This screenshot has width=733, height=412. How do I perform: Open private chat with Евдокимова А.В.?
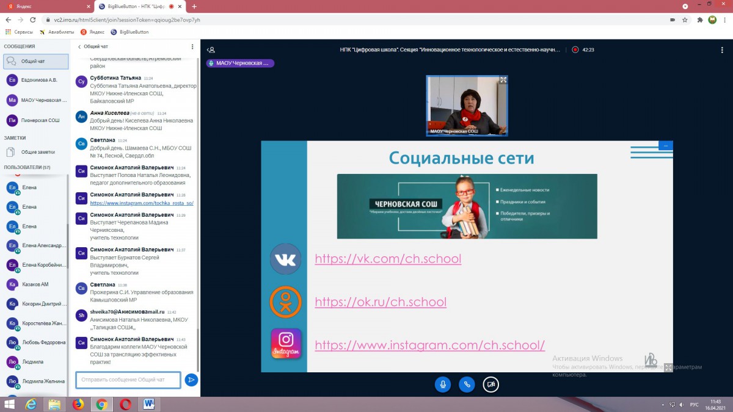(36, 80)
